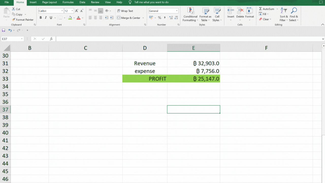Expand the Name Box dropdown arrow
This screenshot has width=325, height=183.
coord(22,39)
